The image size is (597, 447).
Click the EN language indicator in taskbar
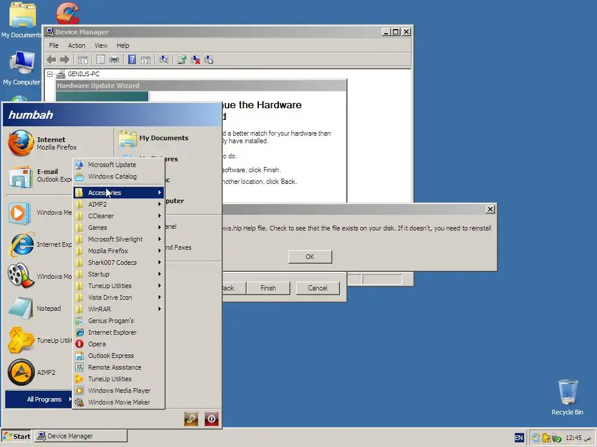tap(518, 438)
